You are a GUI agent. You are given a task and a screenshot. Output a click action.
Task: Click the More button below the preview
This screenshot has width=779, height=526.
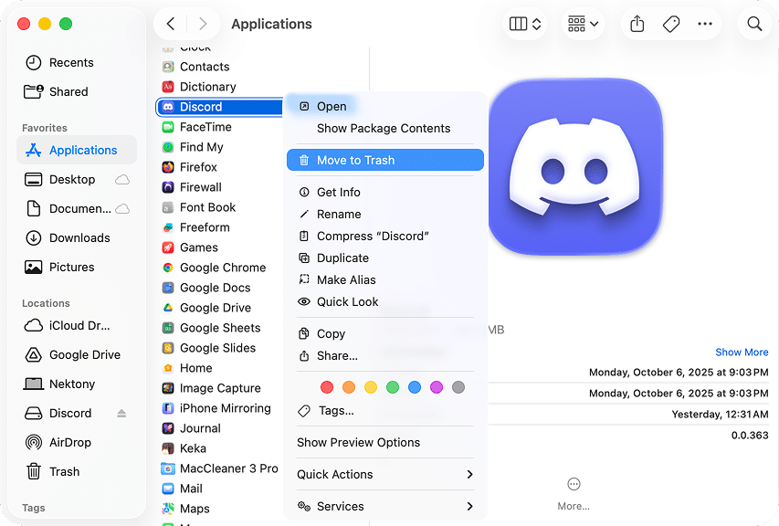coord(573,484)
